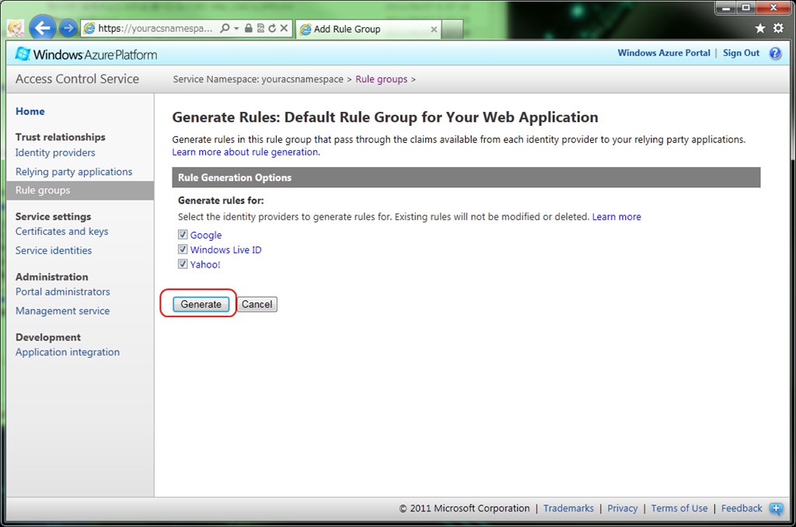Click in the browser address URL field
This screenshot has height=527, width=796.
[154, 29]
